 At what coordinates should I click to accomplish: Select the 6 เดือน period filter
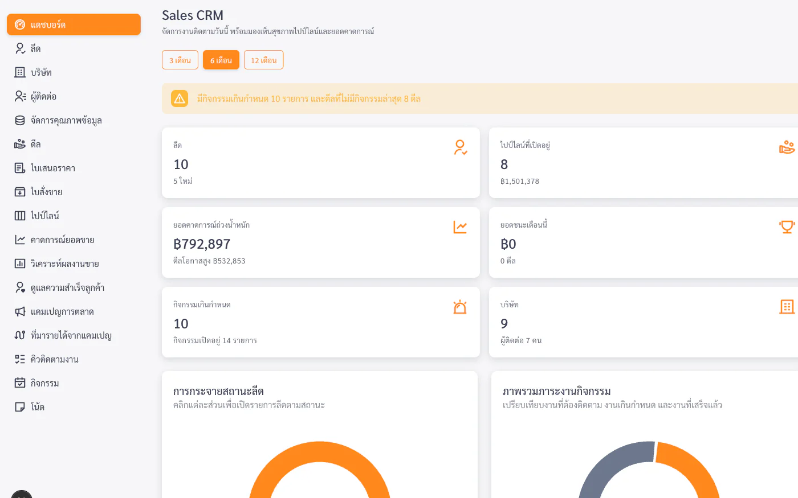pyautogui.click(x=221, y=60)
